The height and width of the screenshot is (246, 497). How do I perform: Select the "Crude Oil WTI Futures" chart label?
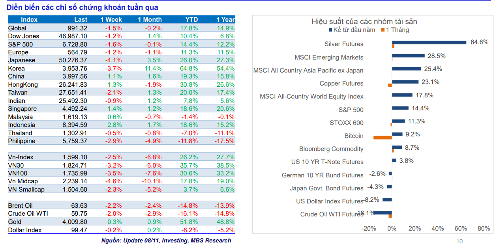point(332,214)
